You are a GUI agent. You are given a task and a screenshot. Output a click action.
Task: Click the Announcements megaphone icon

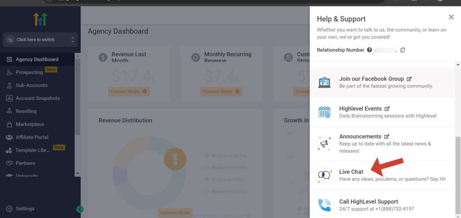tap(324, 143)
